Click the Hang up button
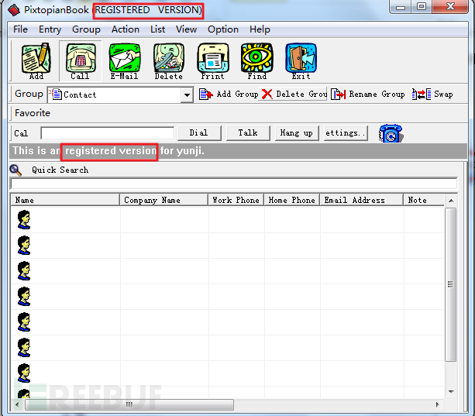 [297, 133]
